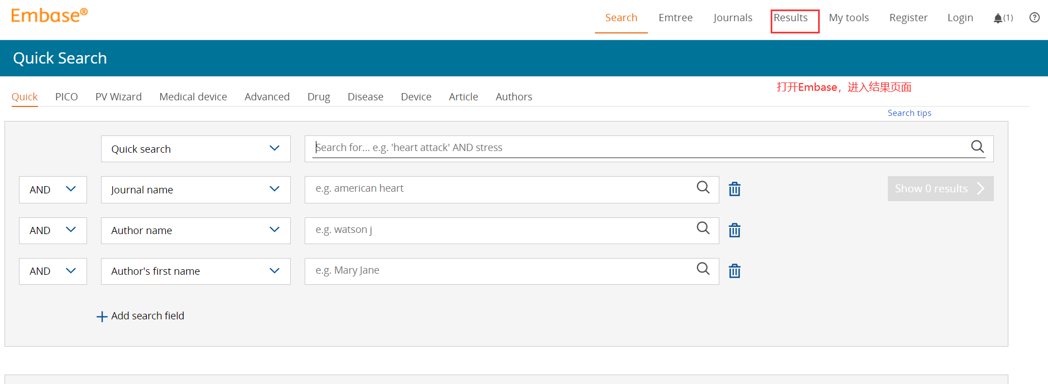Switch to the Disease search tab

click(x=366, y=96)
